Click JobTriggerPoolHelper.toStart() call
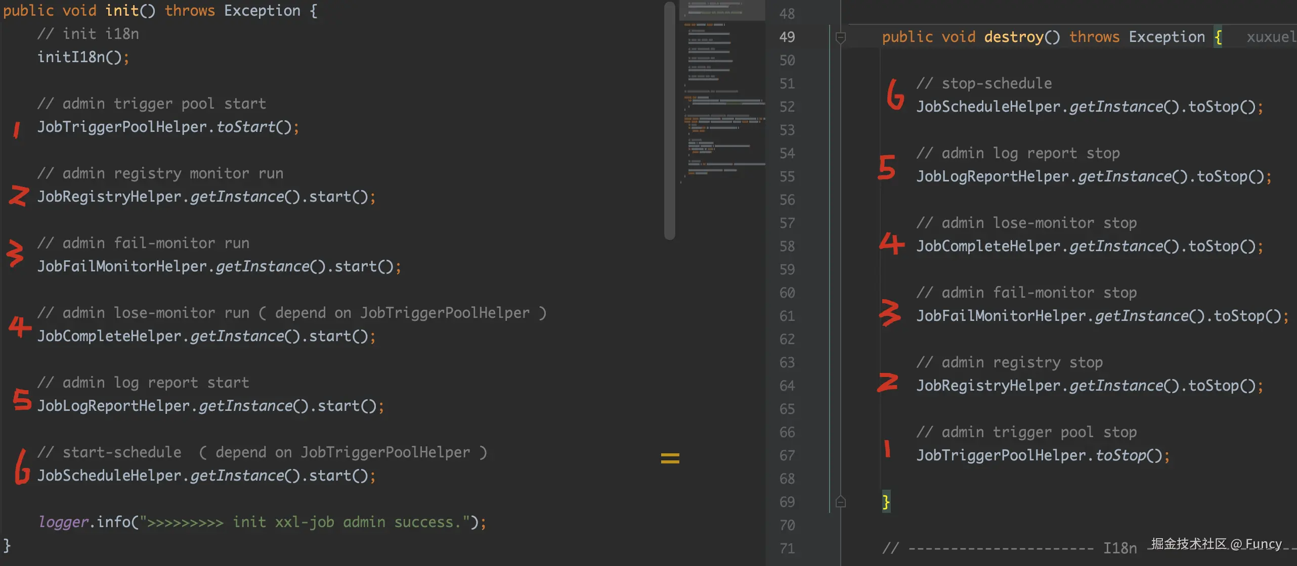Screen dimensions: 1297x566 tap(168, 127)
